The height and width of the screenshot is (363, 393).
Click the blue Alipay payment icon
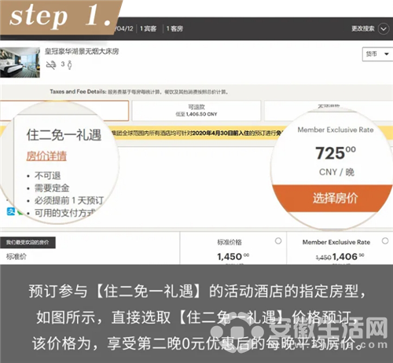pyautogui.click(x=11, y=211)
